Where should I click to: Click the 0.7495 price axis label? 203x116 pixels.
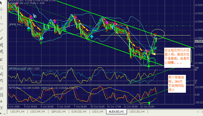point(199,63)
